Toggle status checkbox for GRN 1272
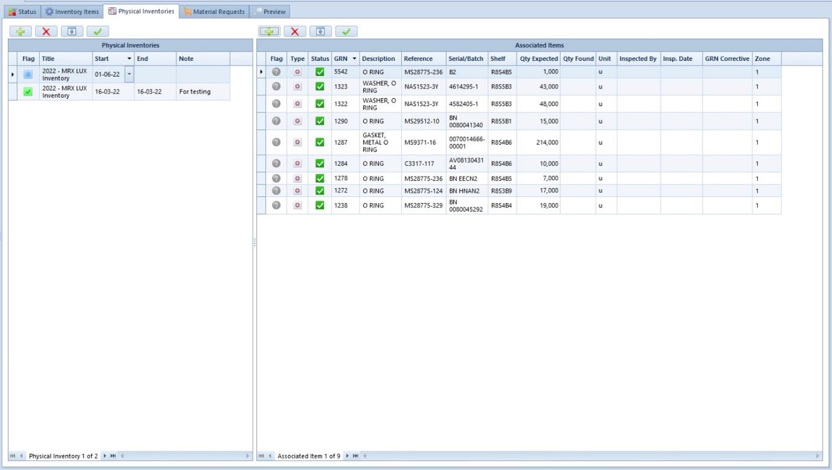Screen dimensions: 832x470 [x=320, y=191]
